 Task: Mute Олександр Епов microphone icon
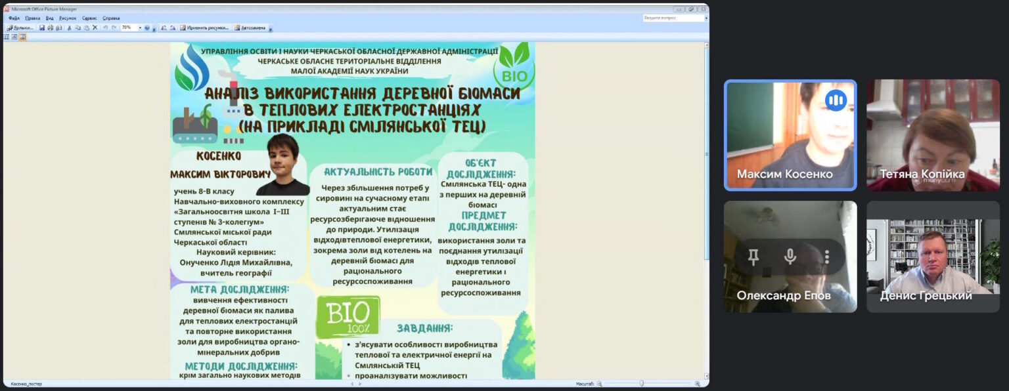coord(790,257)
